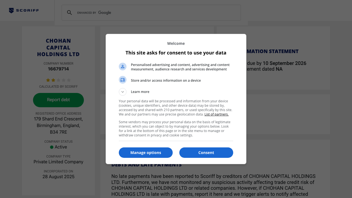Click the second gold rating star
This screenshot has height=198, width=352.
click(x=53, y=80)
